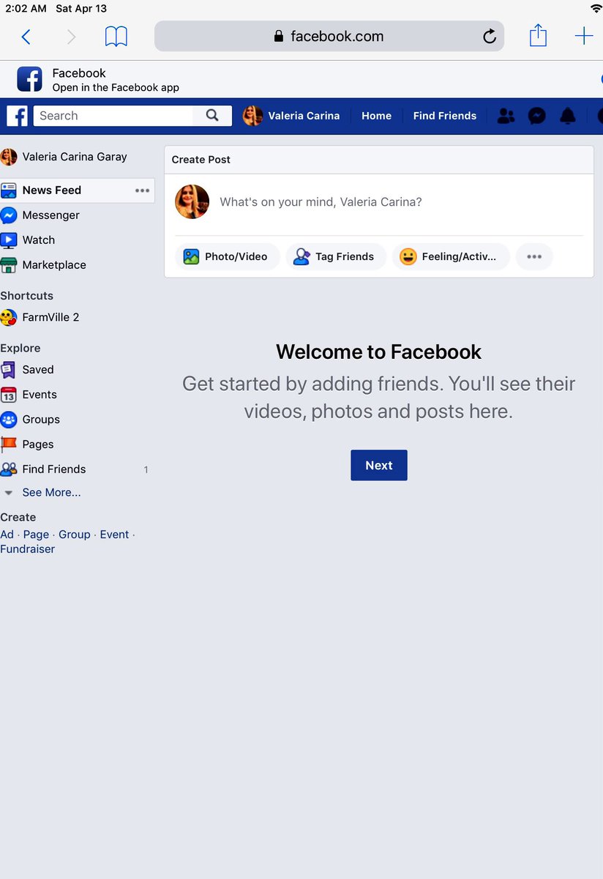Select News Feed in sidebar
The height and width of the screenshot is (879, 603).
[x=51, y=190]
